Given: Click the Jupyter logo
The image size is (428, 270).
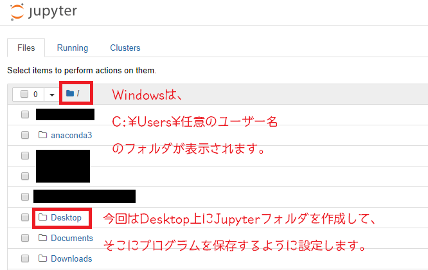Looking at the screenshot, I should pos(44,12).
